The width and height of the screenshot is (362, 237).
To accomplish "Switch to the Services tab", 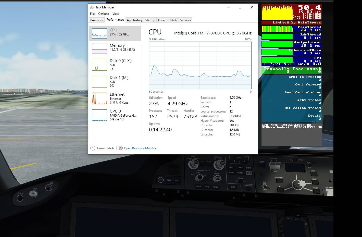I will click(x=186, y=20).
